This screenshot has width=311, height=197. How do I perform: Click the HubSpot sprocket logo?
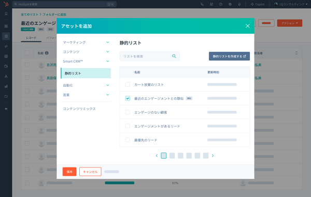tap(6, 4)
